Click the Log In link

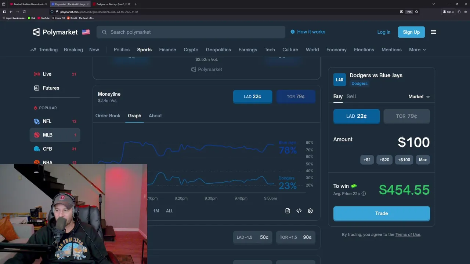tap(384, 32)
